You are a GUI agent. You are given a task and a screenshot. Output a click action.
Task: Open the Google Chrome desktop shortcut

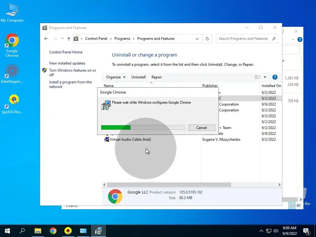[x=12, y=45]
